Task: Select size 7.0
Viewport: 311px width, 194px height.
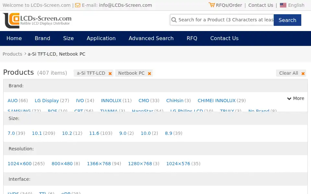Action: click(x=11, y=133)
